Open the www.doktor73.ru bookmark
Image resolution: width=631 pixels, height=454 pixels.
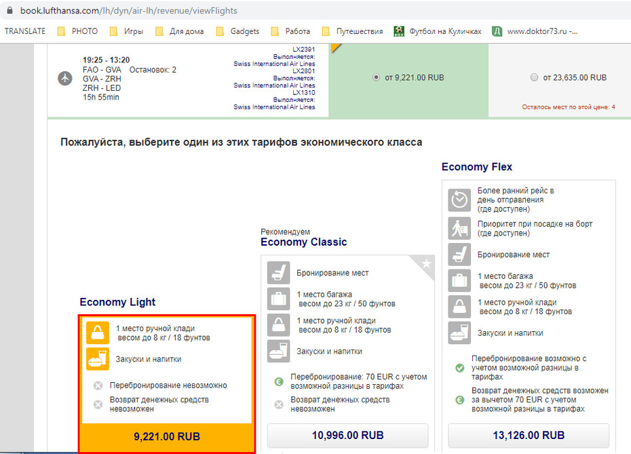coord(535,31)
